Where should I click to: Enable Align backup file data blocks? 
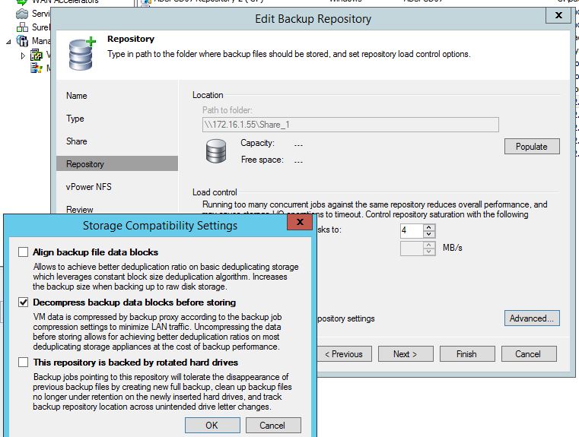(24, 252)
